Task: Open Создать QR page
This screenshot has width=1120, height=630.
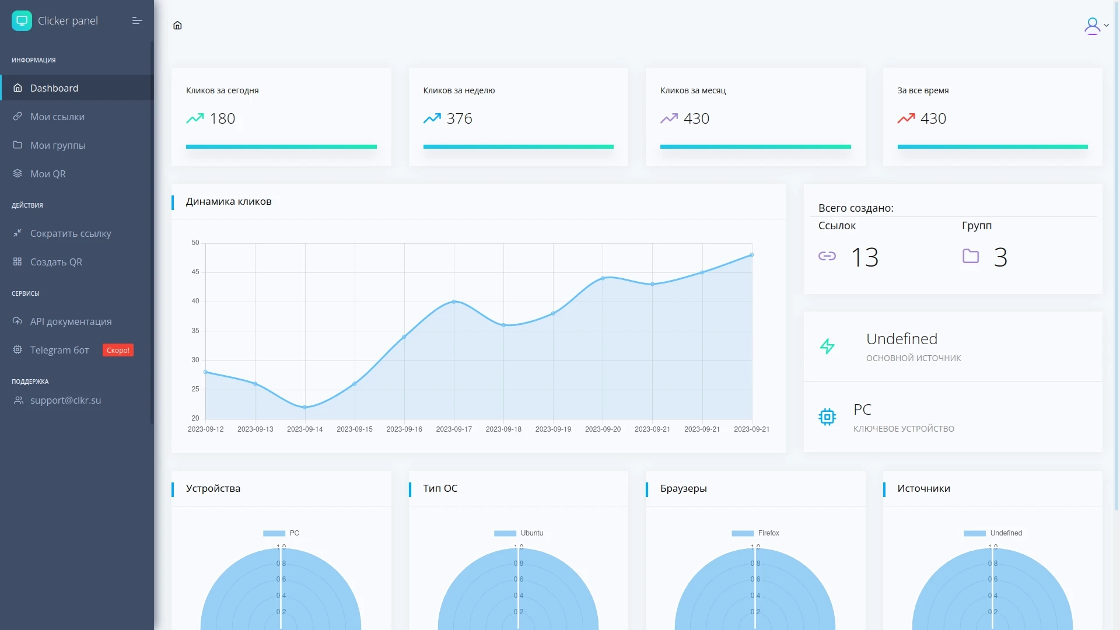Action: pos(77,261)
